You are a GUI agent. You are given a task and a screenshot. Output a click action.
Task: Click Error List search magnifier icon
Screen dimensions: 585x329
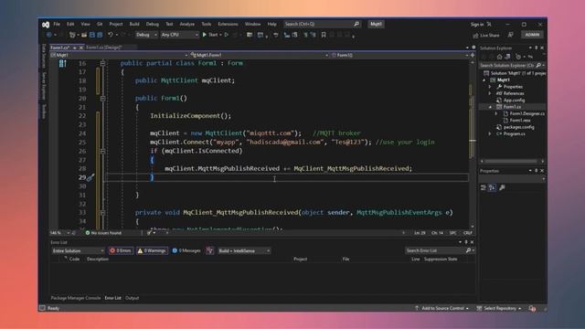click(x=468, y=250)
